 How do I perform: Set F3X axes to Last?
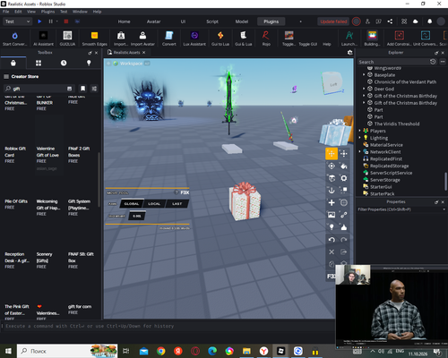click(177, 204)
